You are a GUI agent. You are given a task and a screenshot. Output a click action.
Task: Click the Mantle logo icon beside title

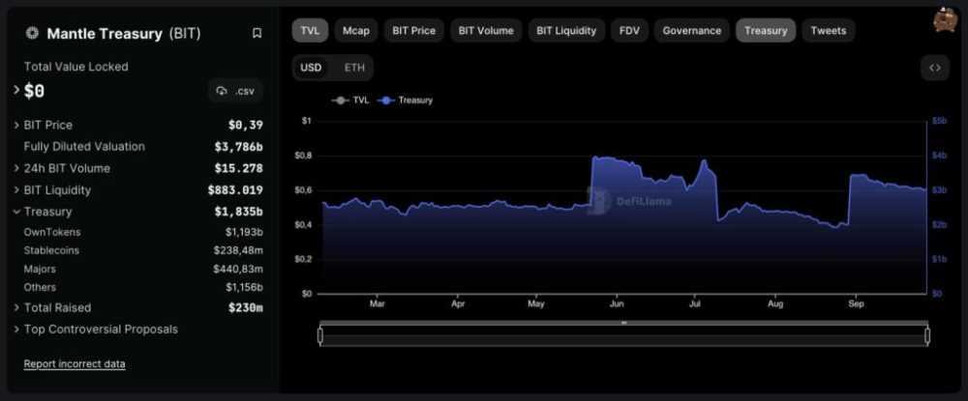point(32,33)
